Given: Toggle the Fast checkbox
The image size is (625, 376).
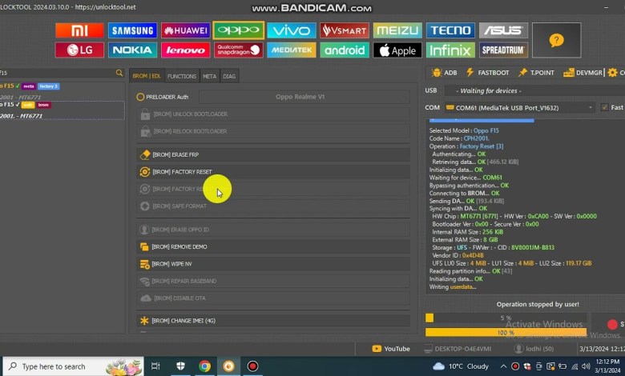Looking at the screenshot, I should [x=605, y=107].
